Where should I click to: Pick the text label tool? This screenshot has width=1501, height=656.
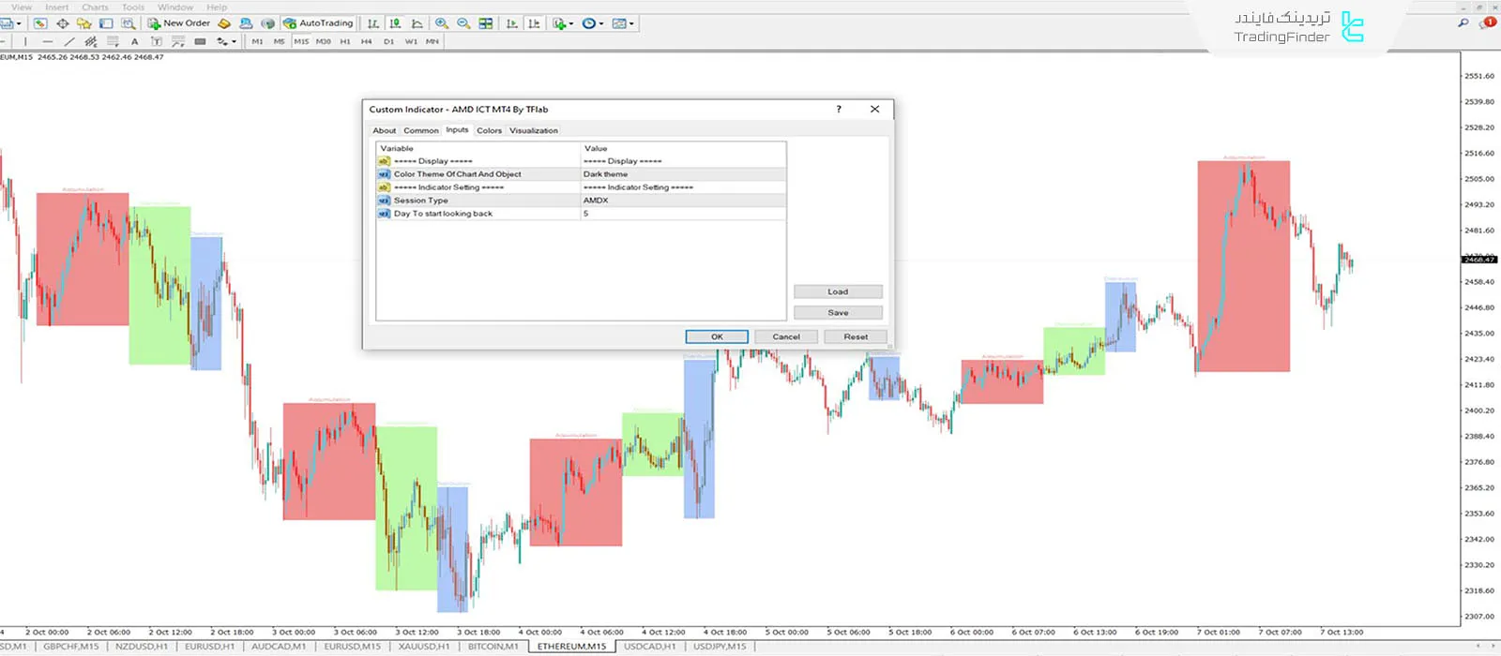tap(134, 41)
